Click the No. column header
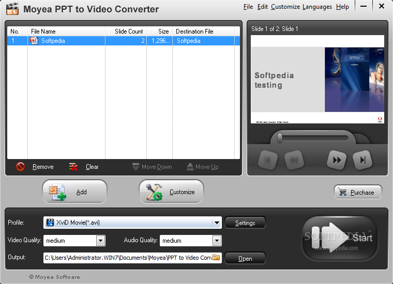Screen dimensions: 393x284 pyautogui.click(x=17, y=31)
